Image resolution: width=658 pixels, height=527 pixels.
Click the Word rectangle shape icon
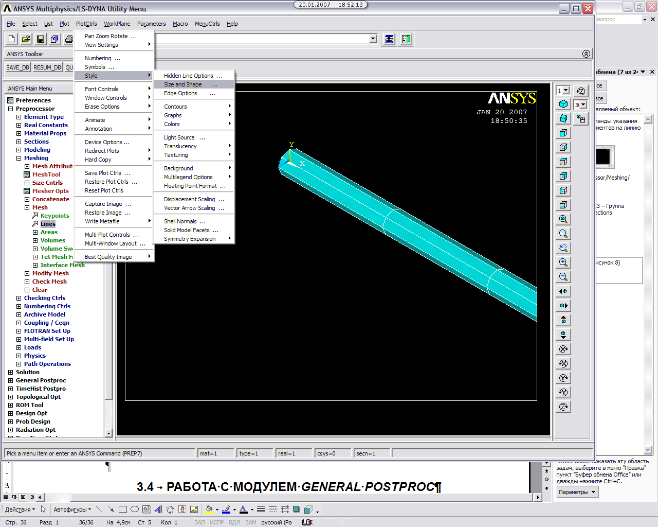click(123, 510)
